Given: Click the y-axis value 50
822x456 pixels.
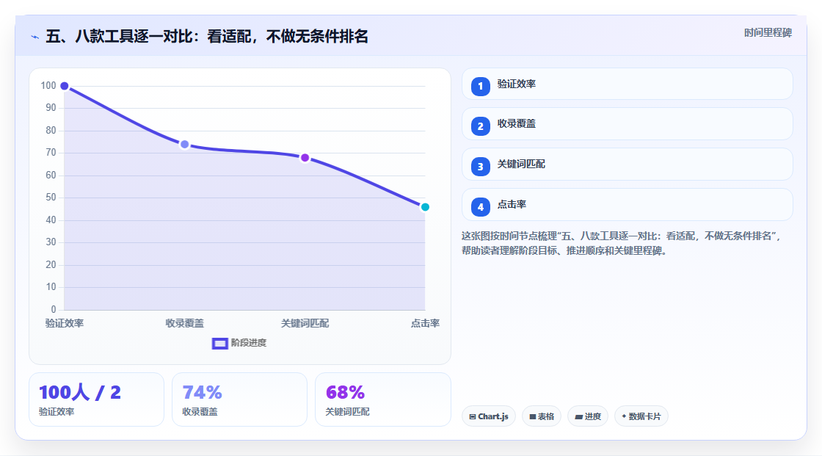Looking at the screenshot, I should coord(51,198).
